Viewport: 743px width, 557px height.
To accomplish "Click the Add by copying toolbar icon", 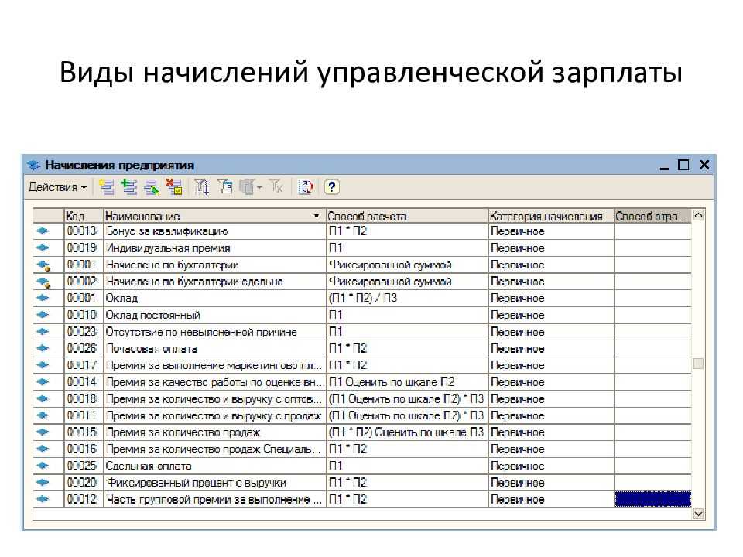I will click(x=129, y=187).
